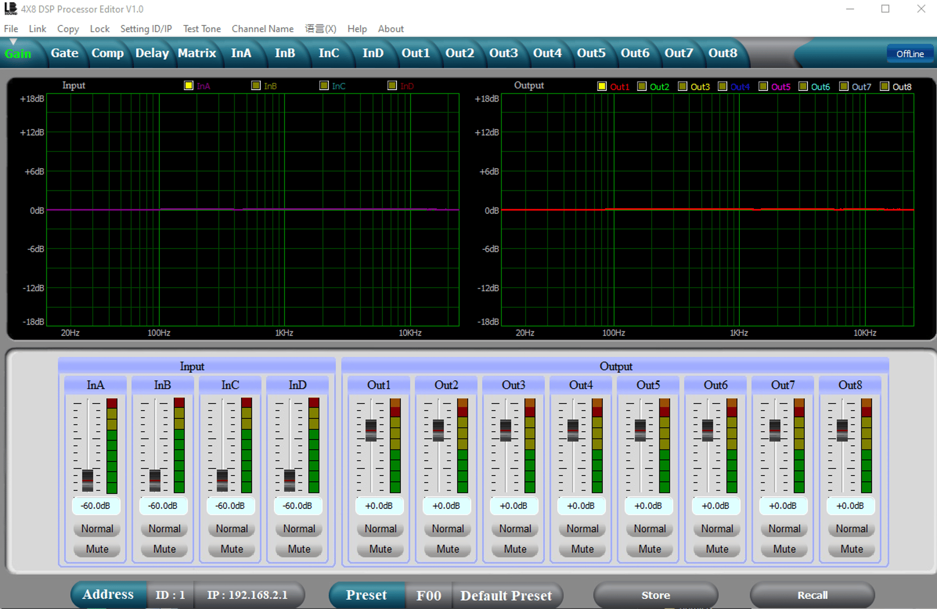The height and width of the screenshot is (609, 937).
Task: Click the Preset button
Action: click(366, 595)
